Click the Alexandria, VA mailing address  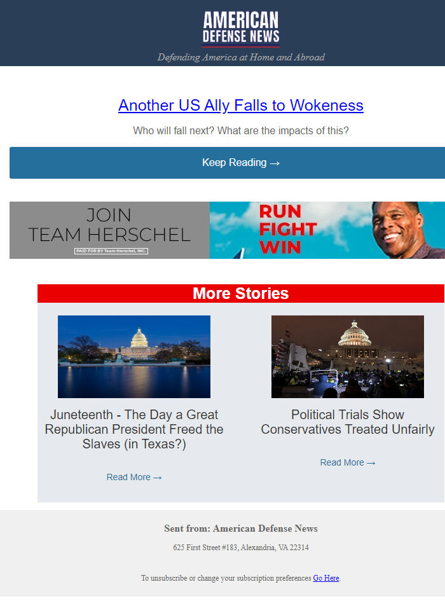[x=241, y=548]
